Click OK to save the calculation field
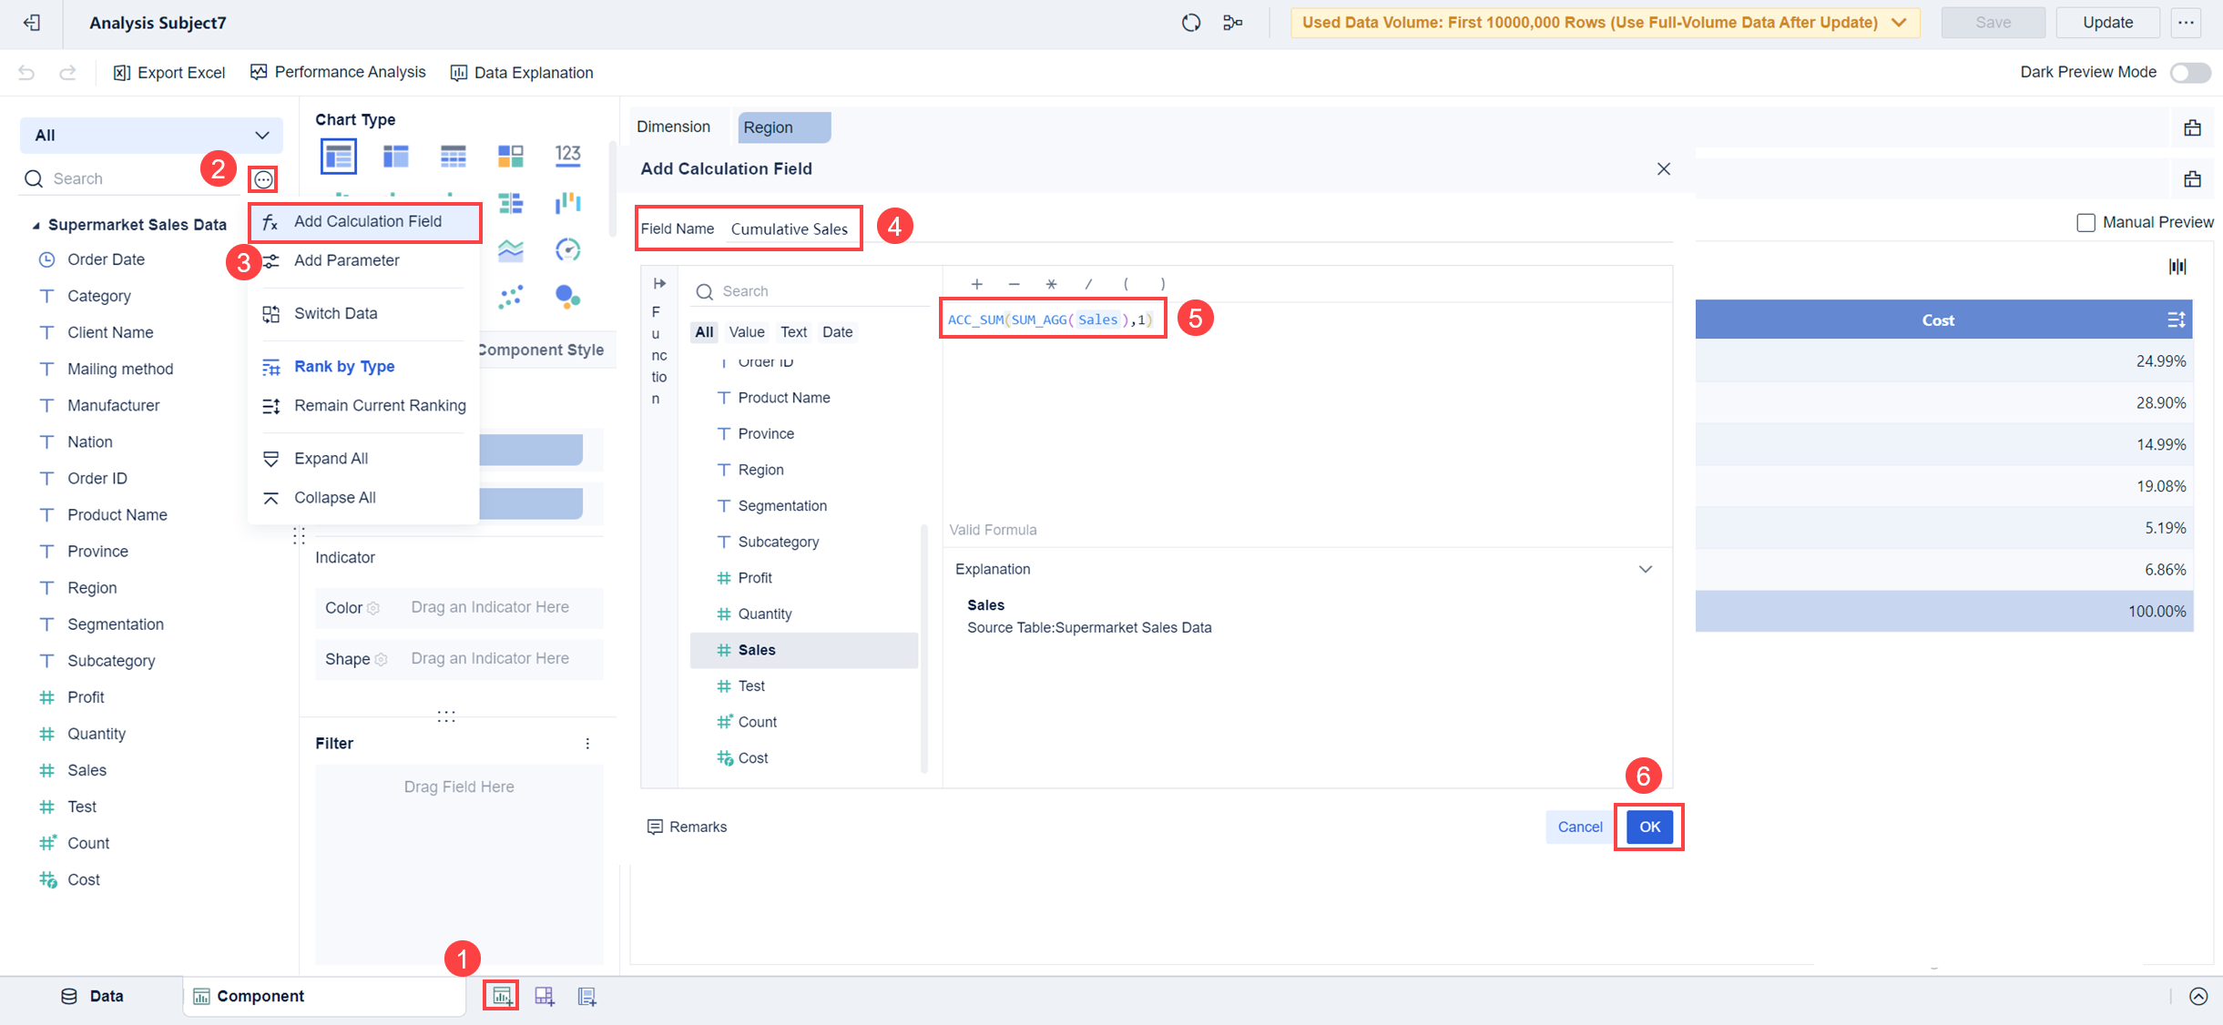The height and width of the screenshot is (1025, 2223). (1648, 827)
